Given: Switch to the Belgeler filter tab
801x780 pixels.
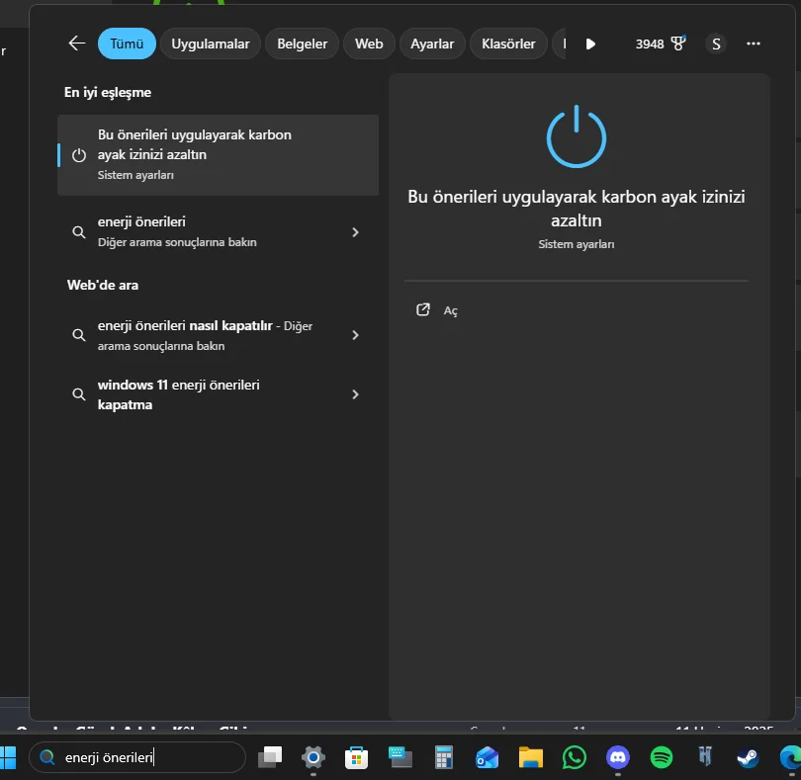Looking at the screenshot, I should click(x=302, y=43).
